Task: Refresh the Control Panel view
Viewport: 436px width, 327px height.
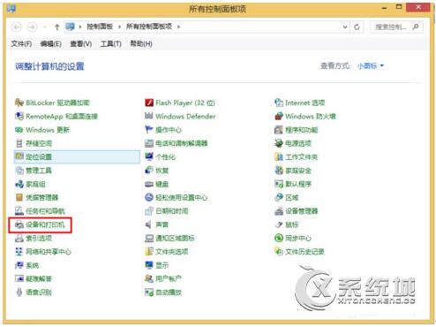Action: [x=357, y=27]
